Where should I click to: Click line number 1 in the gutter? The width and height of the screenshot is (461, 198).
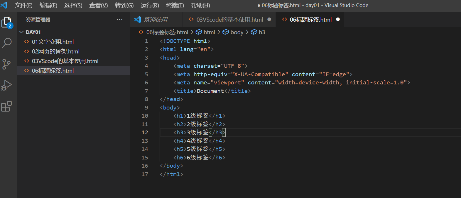click(x=146, y=41)
